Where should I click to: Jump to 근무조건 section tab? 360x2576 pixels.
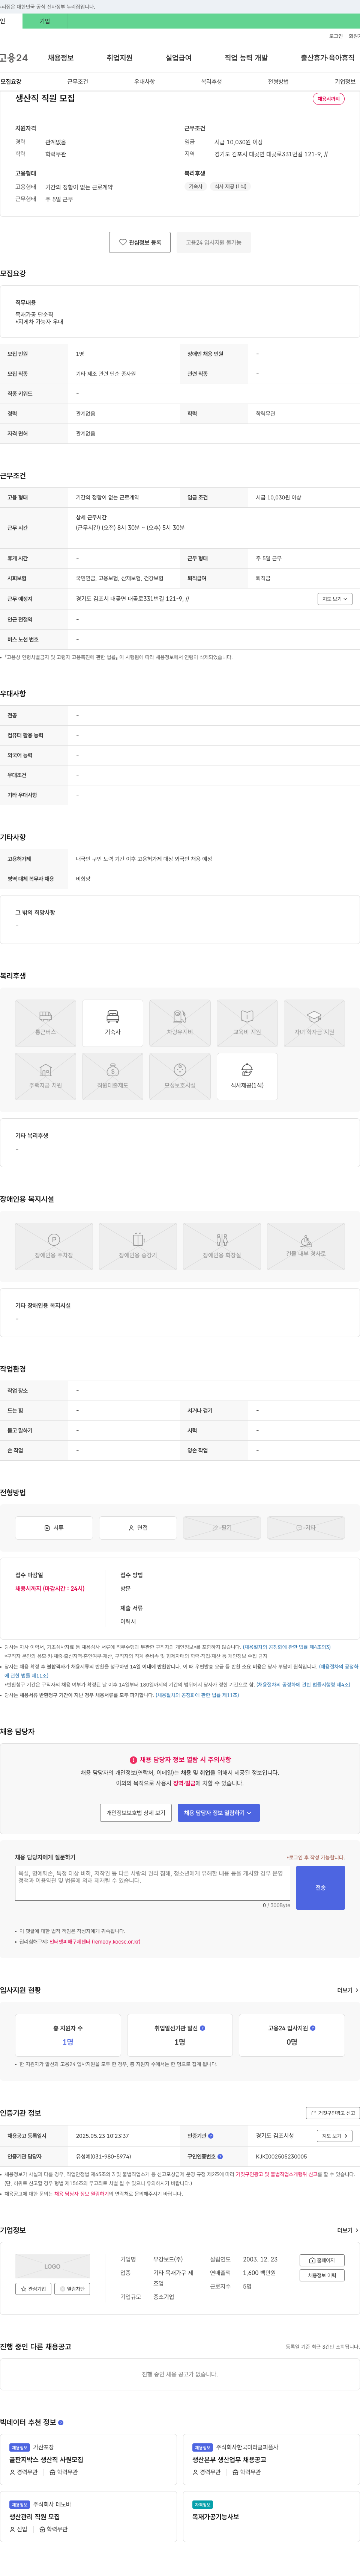click(x=78, y=82)
